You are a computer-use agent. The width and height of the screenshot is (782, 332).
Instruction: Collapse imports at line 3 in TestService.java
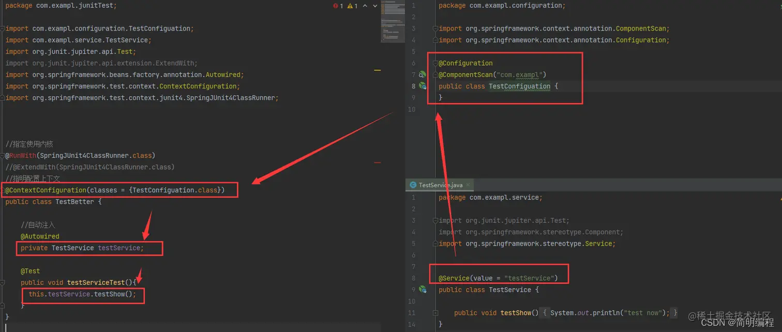click(x=435, y=220)
